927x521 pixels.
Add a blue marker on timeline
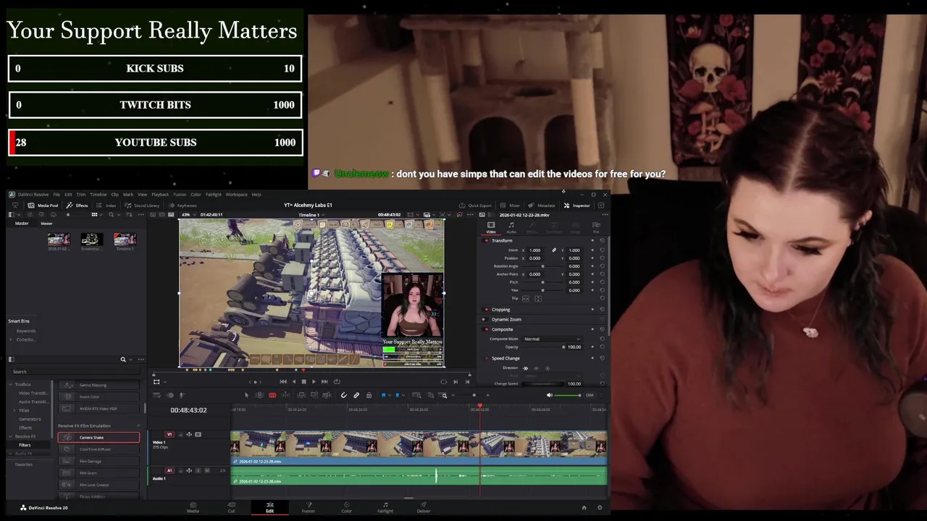[397, 395]
